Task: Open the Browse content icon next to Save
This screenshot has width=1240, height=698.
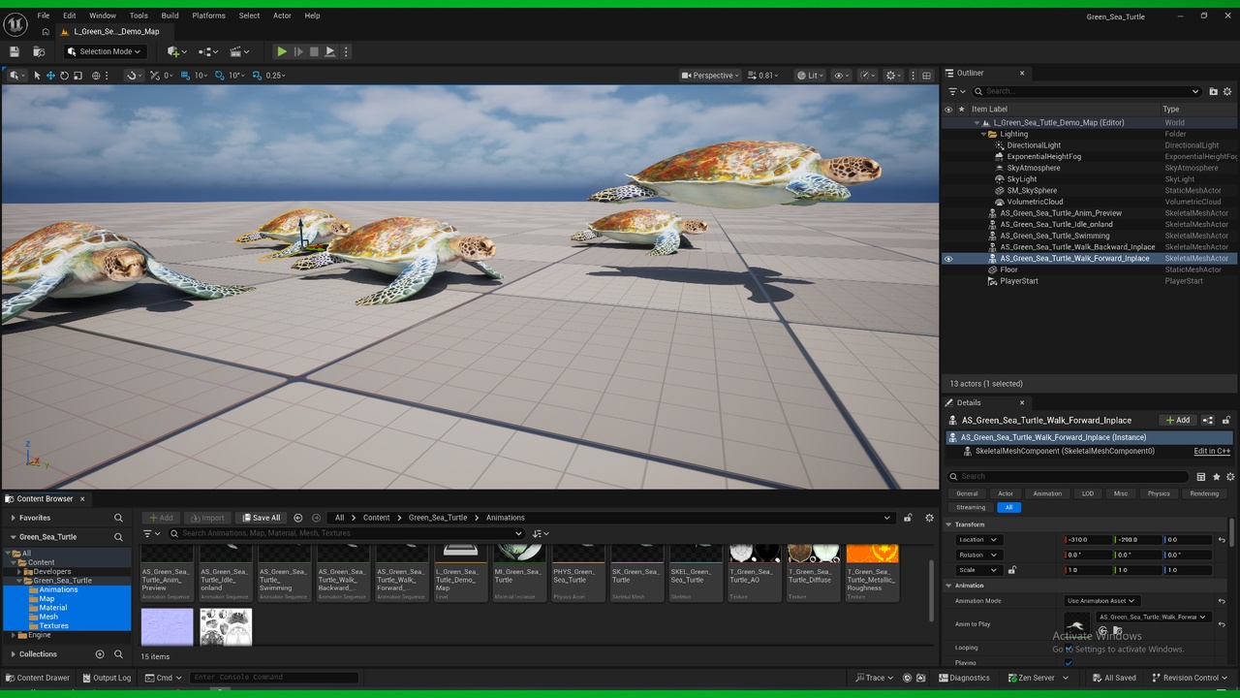Action: pyautogui.click(x=39, y=51)
